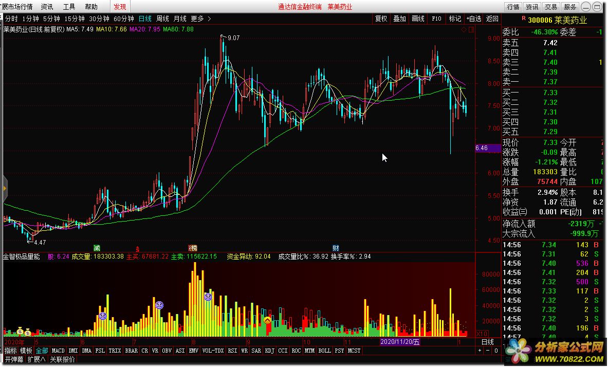The image size is (608, 367).
Task: Click the 全部 tab in the indicator bar
Action: point(42,351)
